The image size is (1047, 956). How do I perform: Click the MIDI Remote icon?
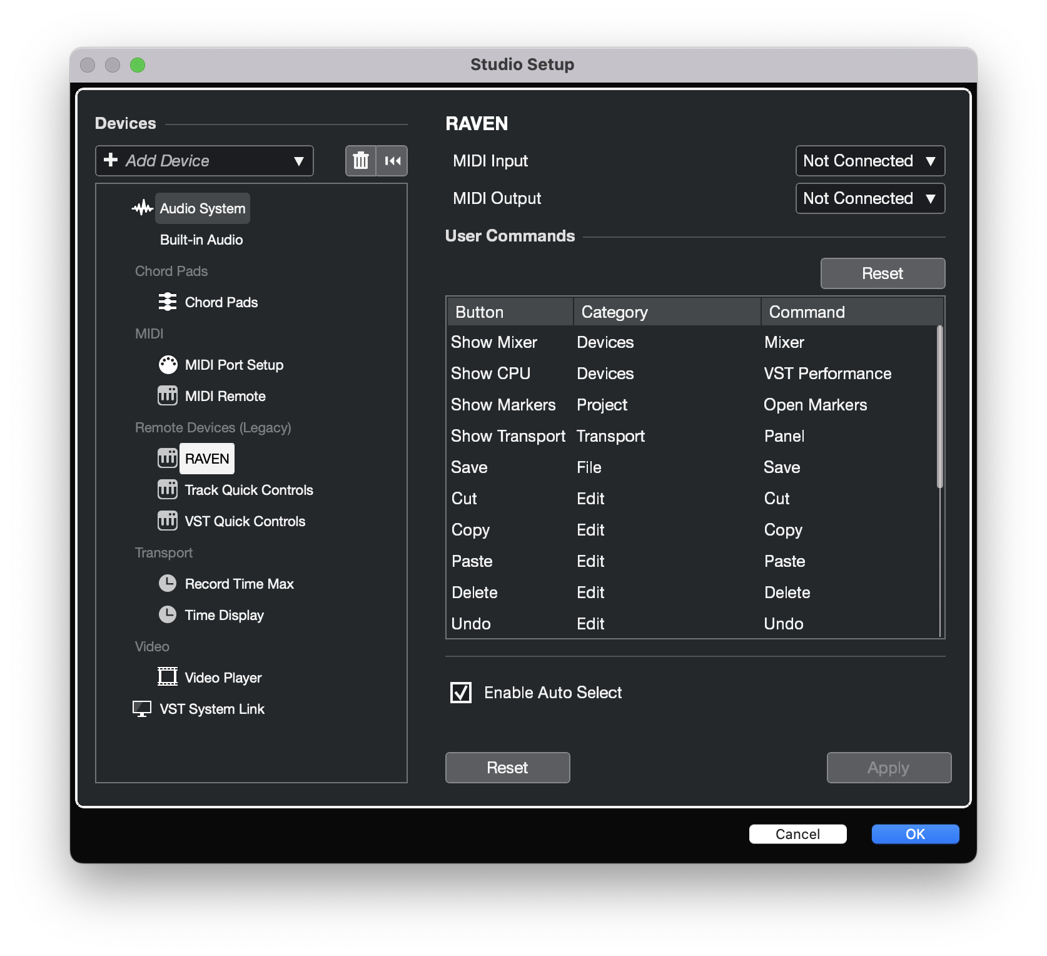coord(168,396)
